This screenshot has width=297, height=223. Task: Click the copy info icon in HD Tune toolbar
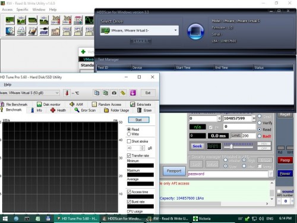pos(97,93)
